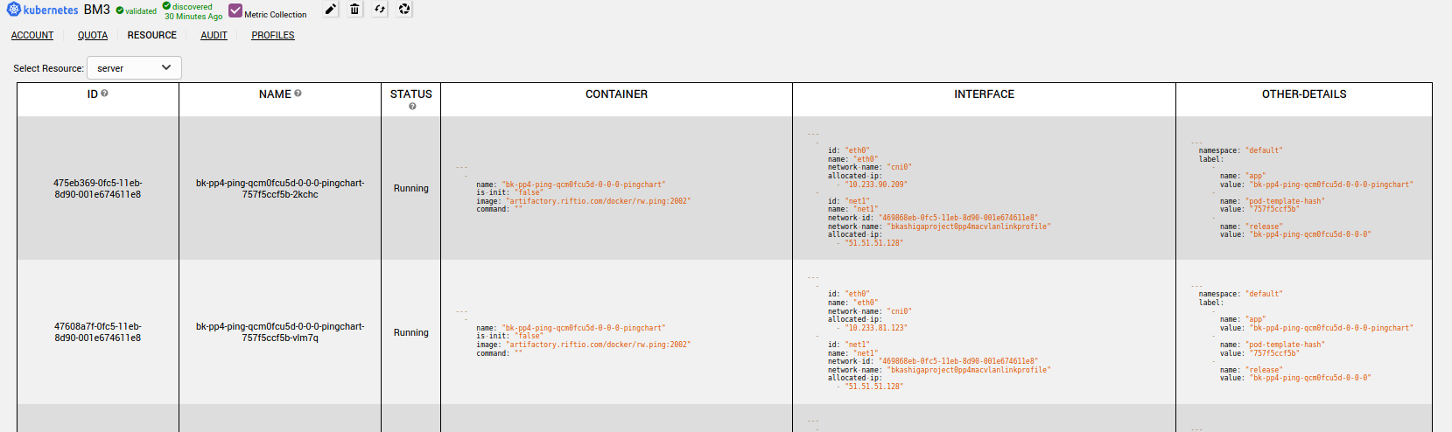Image resolution: width=1452 pixels, height=432 pixels.
Task: Click help icon beside NAME header
Action: pyautogui.click(x=298, y=94)
